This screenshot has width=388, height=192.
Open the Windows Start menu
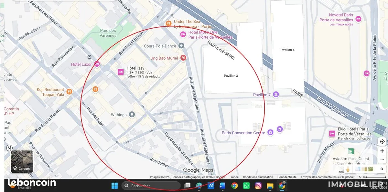click(114, 186)
